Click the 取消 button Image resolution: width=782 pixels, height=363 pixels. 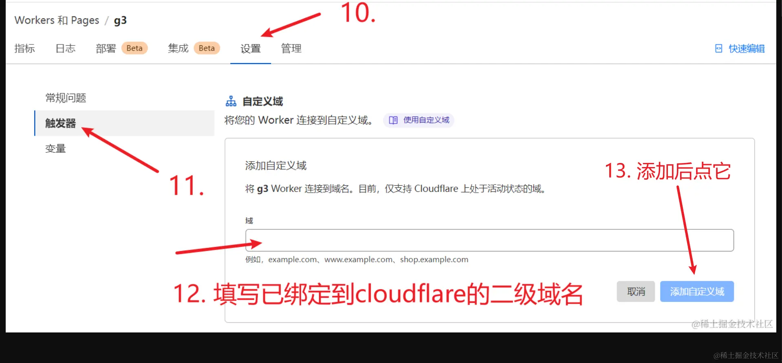click(x=636, y=292)
